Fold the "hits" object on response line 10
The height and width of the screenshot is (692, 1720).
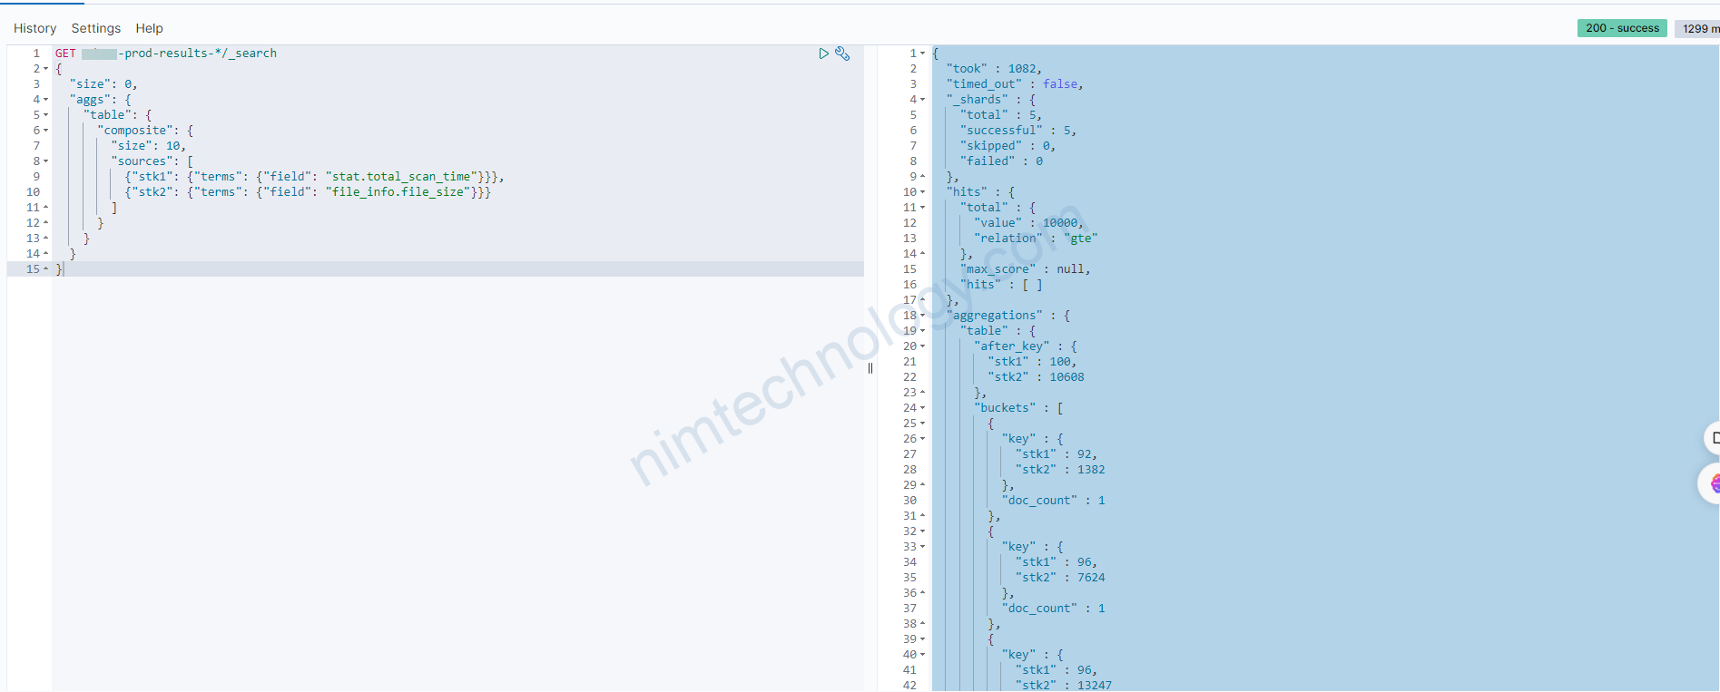pyautogui.click(x=923, y=192)
